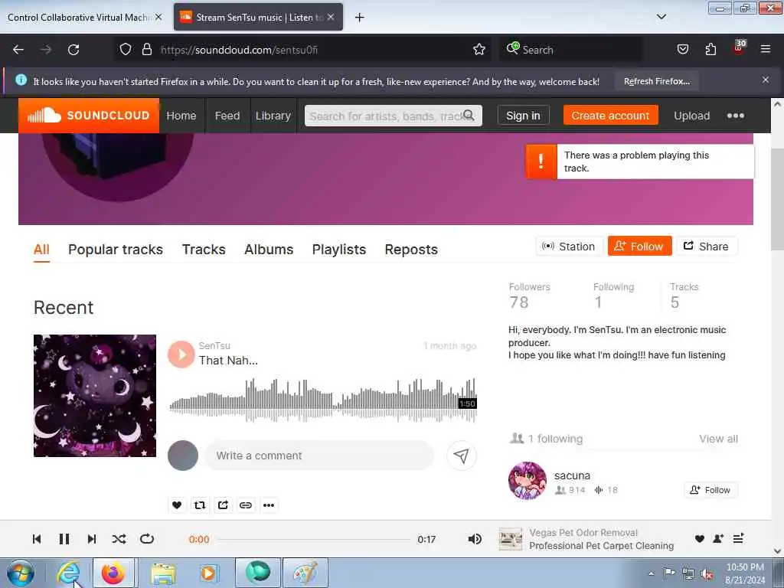Image resolution: width=784 pixels, height=588 pixels.
Task: Follow sacuna
Action: (710, 490)
